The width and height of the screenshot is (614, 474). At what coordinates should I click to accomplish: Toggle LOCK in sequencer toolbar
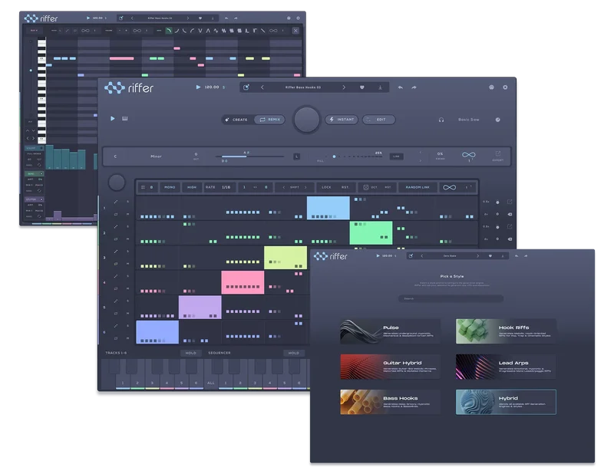(x=326, y=187)
